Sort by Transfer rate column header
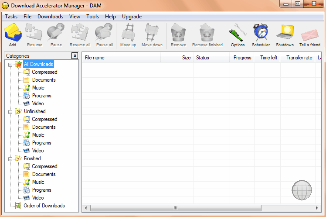The image size is (326, 217). tap(298, 58)
